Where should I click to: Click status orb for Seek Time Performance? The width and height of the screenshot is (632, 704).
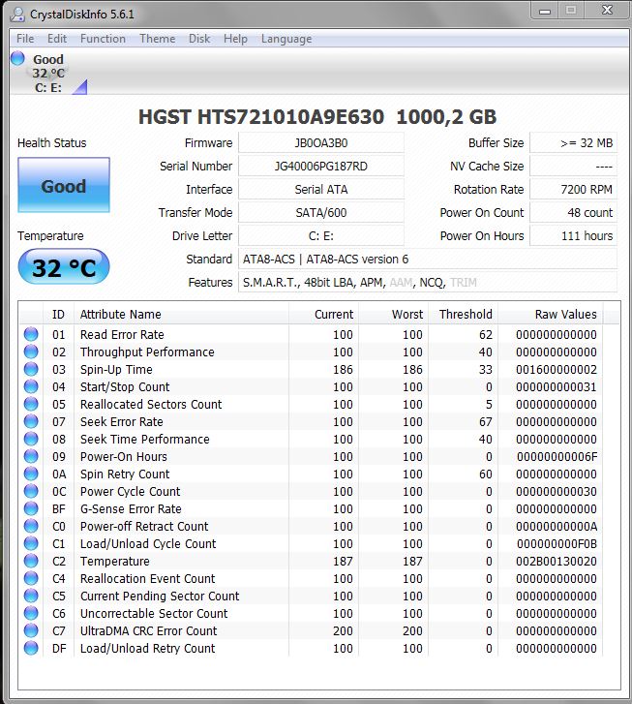click(31, 439)
